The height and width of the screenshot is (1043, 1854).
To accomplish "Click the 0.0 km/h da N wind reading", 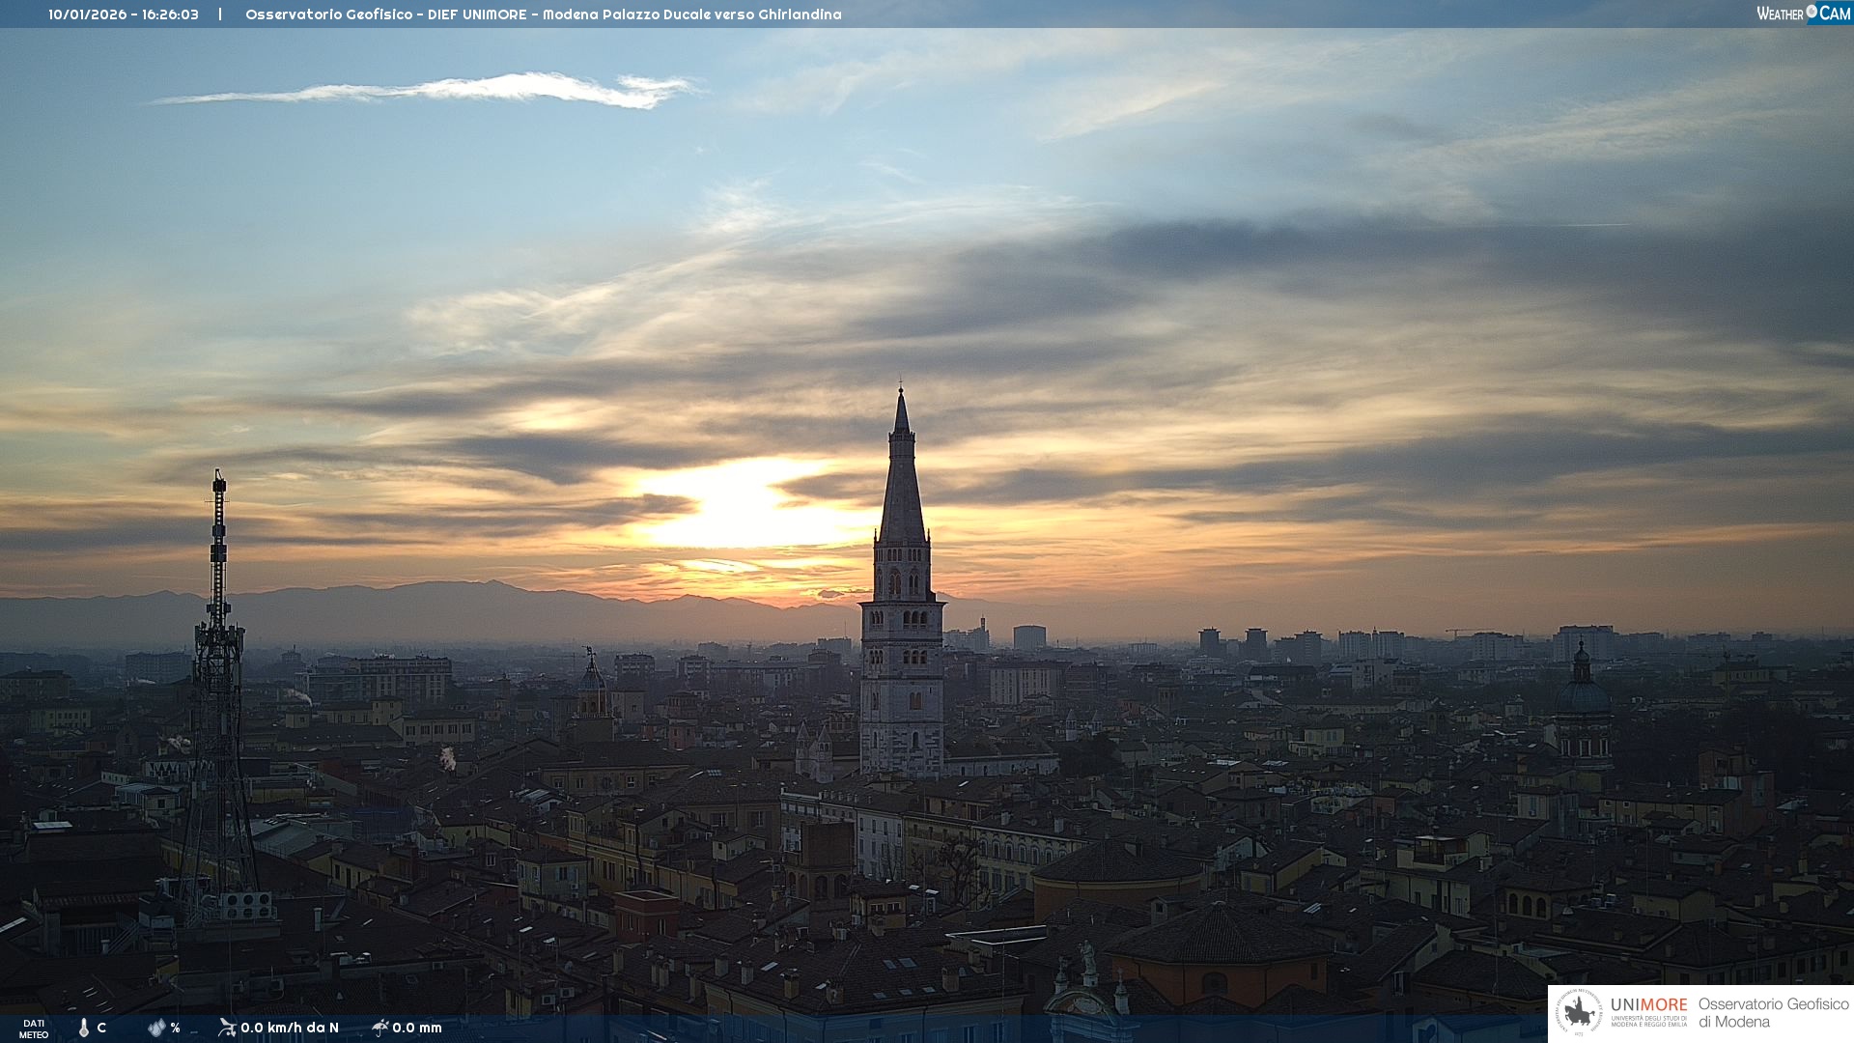I will pyautogui.click(x=290, y=1028).
